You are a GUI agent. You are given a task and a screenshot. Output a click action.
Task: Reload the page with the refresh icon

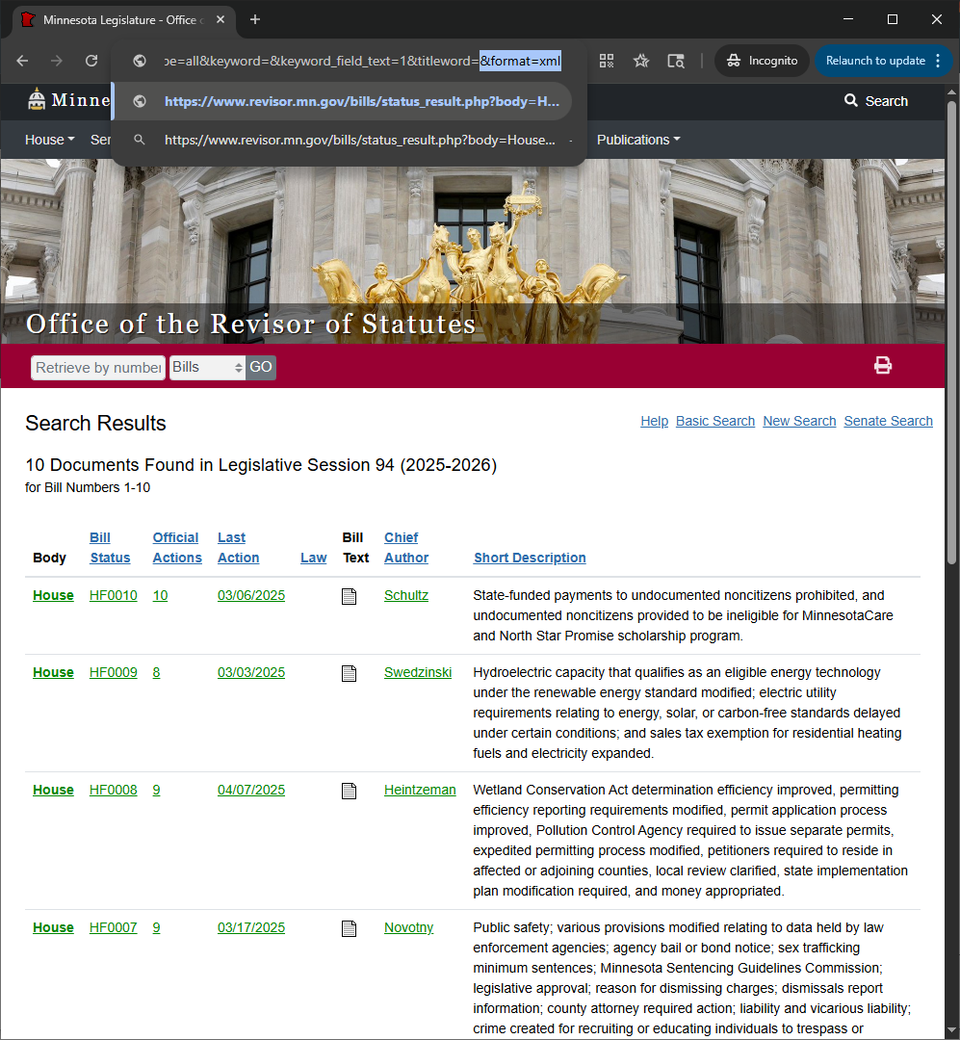91,60
